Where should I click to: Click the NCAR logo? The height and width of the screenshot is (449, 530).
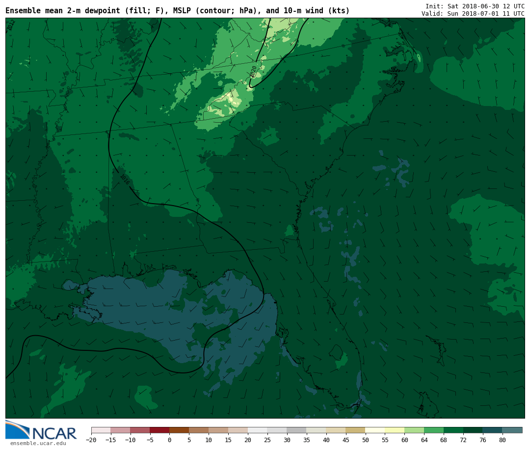(x=41, y=430)
